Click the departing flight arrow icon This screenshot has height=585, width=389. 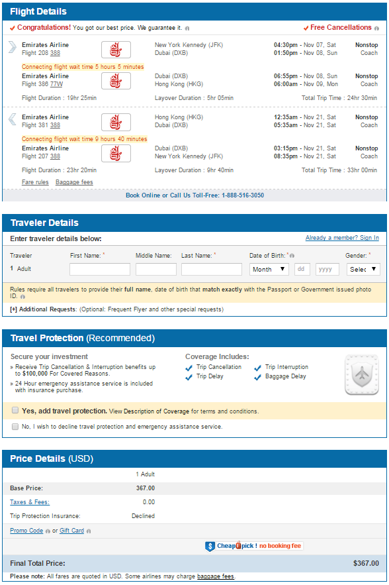pos(13,47)
